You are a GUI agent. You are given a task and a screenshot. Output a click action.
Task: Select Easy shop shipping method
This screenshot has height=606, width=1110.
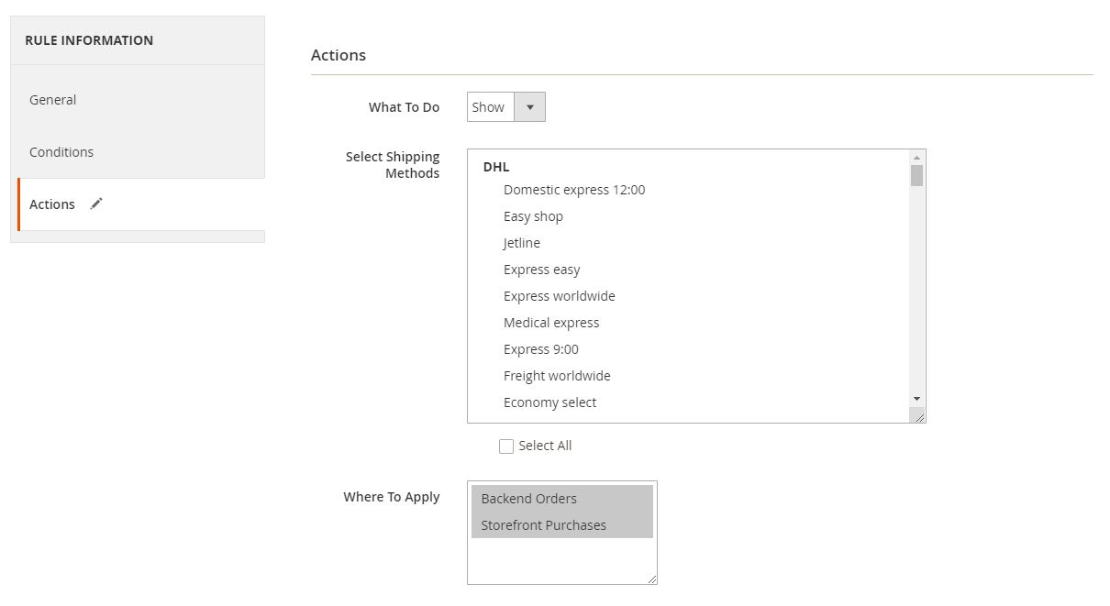(x=533, y=216)
